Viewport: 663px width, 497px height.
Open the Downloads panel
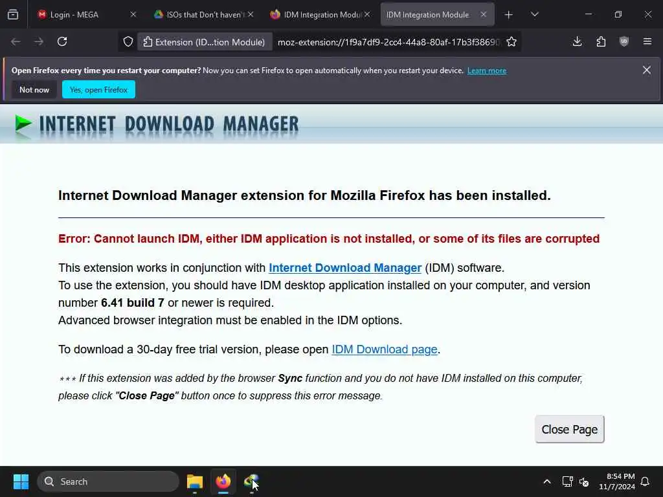tap(577, 41)
